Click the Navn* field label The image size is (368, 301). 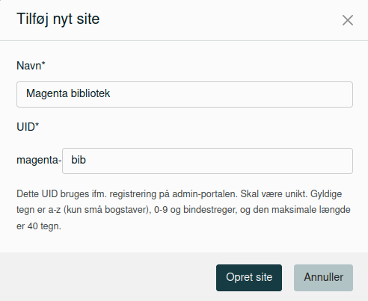[x=31, y=66]
